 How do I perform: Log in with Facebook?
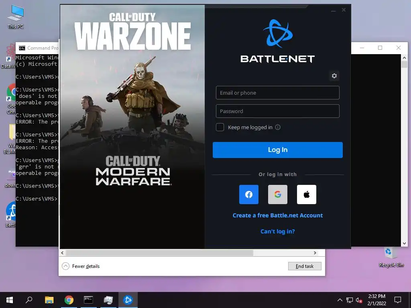pyautogui.click(x=249, y=195)
